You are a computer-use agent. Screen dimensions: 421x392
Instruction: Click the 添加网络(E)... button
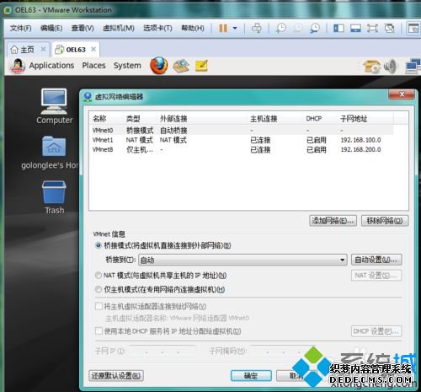click(333, 221)
